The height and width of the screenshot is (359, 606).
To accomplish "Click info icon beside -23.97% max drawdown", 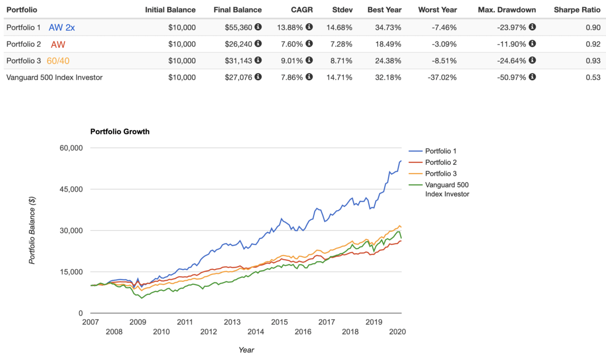I will click(532, 27).
